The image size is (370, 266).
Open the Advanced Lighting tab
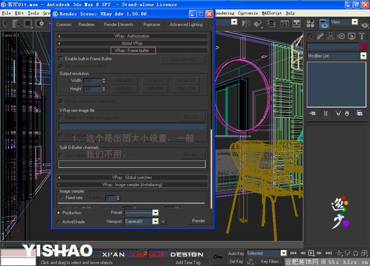coord(186,25)
